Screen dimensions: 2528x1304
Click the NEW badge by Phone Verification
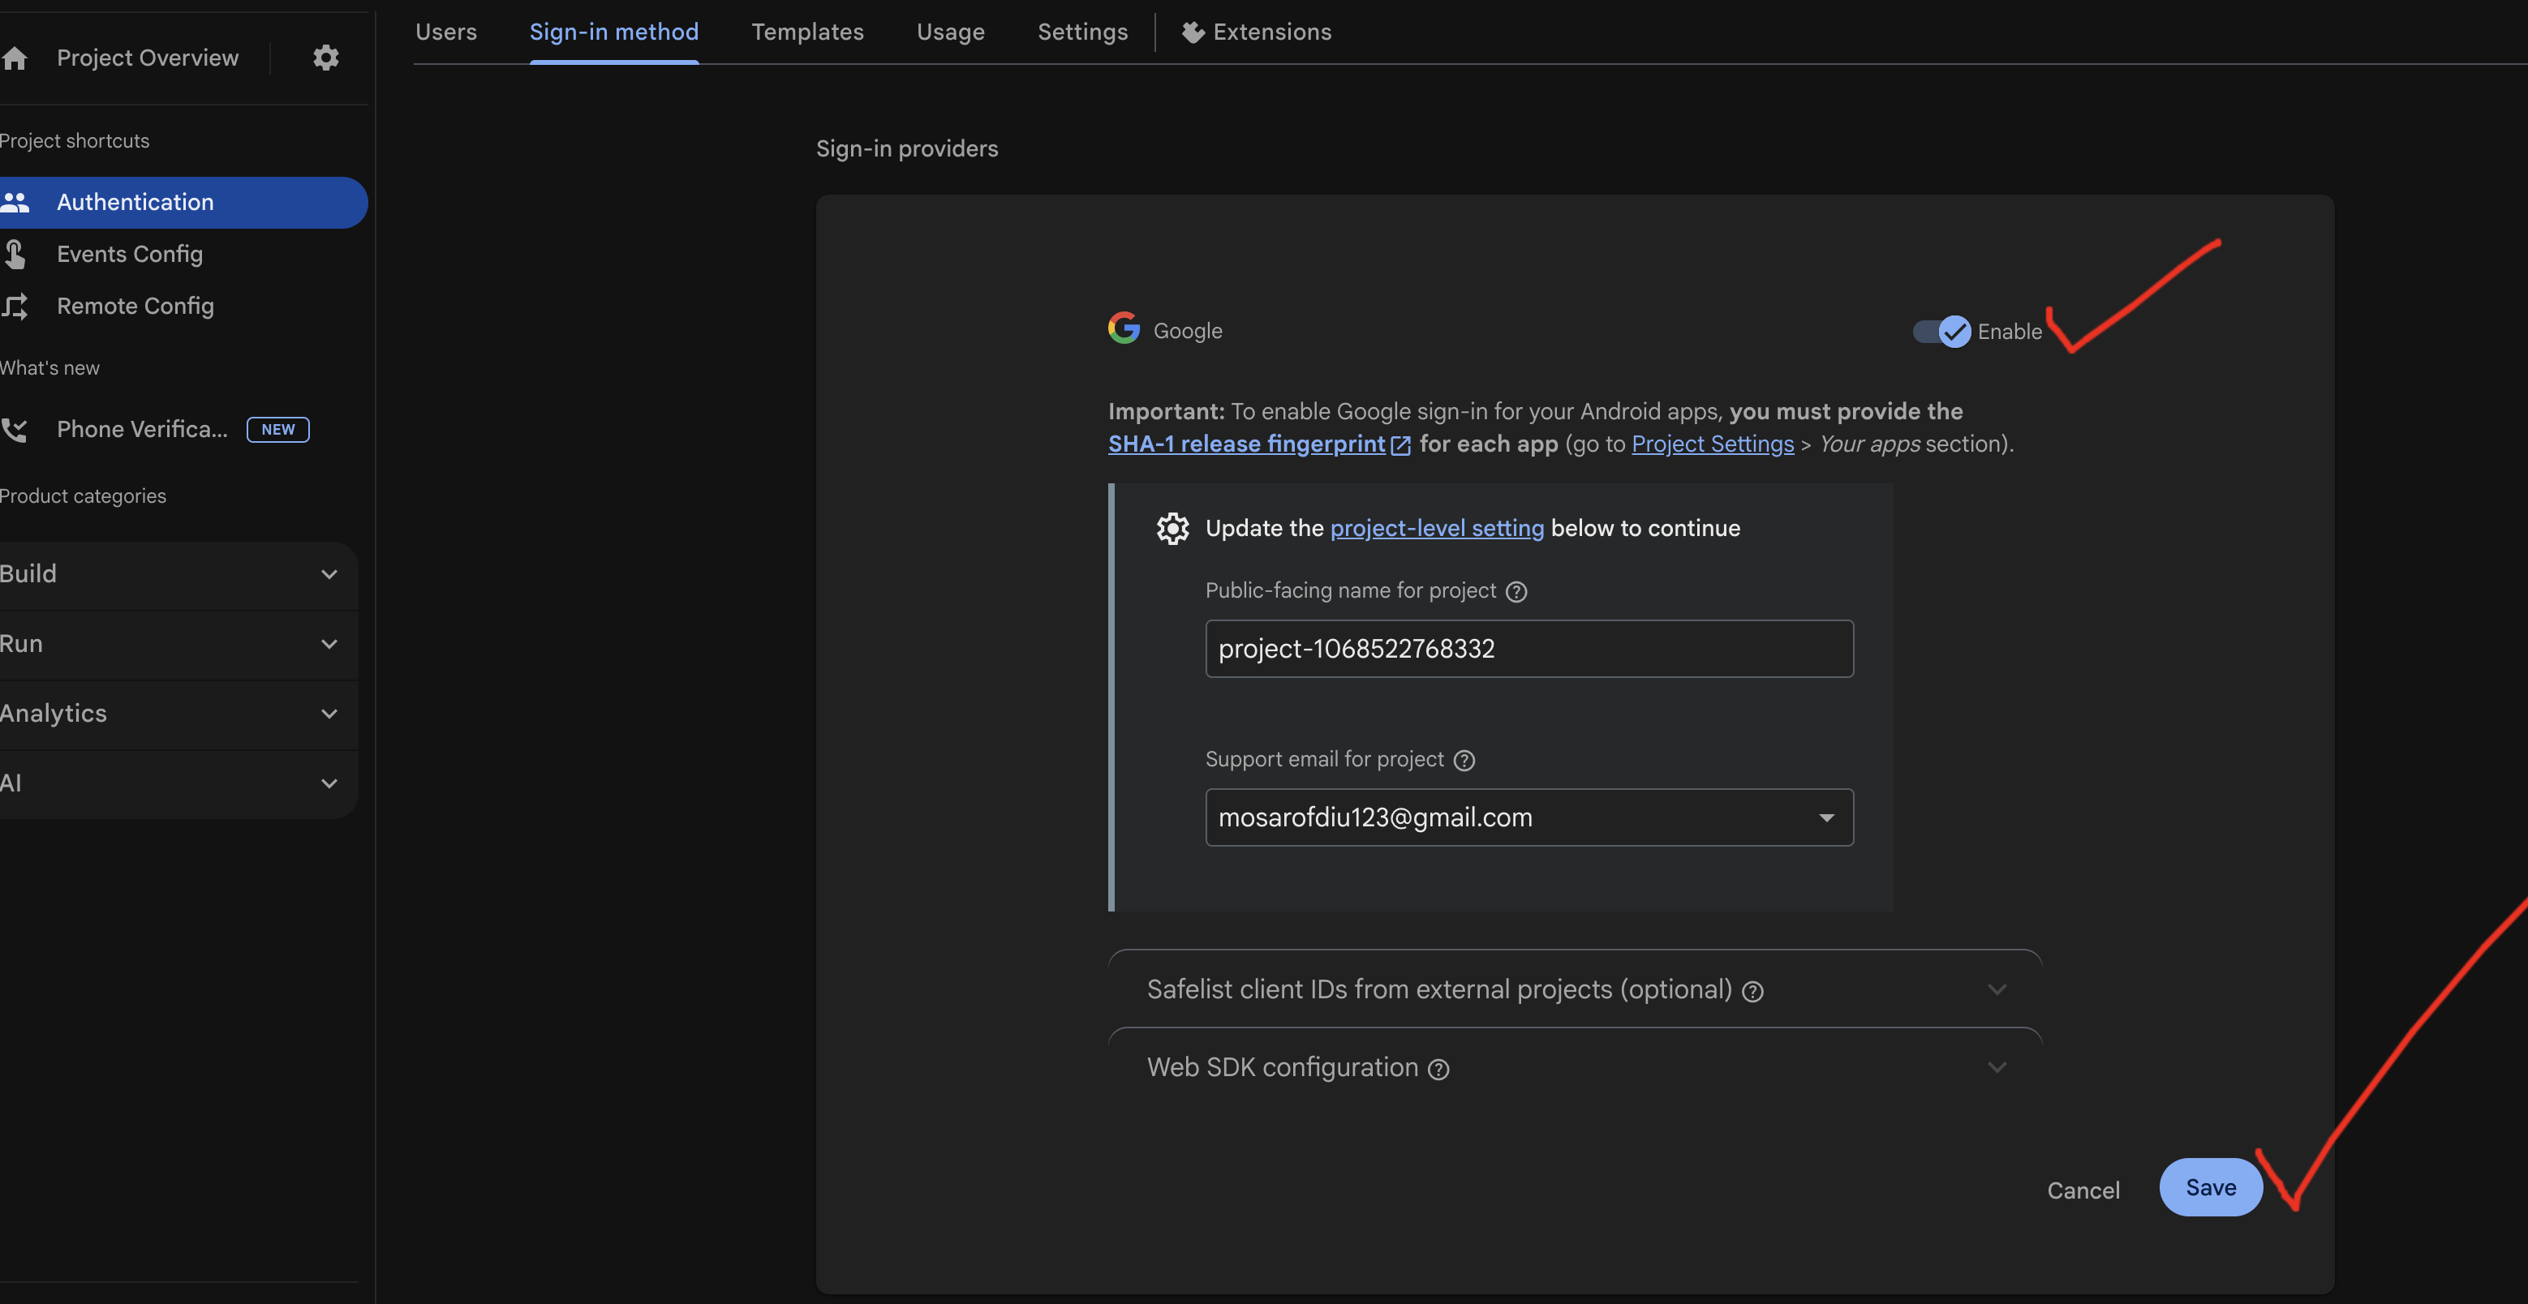[277, 430]
